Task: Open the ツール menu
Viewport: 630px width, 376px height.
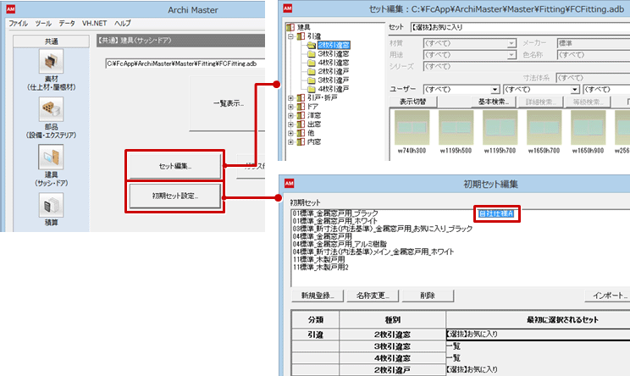Action: pyautogui.click(x=43, y=24)
